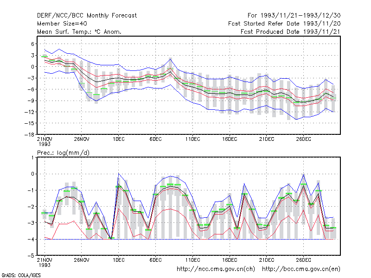Viewport: 371px width, 278px height.
Task: Click the -18 label on temperature axis
Action: (x=30, y=134)
